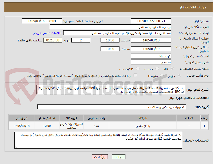Click the گروه کالا column header

pyautogui.click(x=71, y=118)
